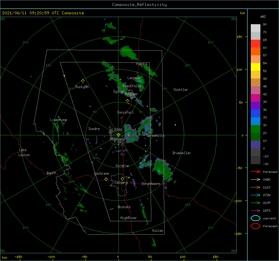
Task: Click the Okotoks city label
Action: (x=124, y=207)
